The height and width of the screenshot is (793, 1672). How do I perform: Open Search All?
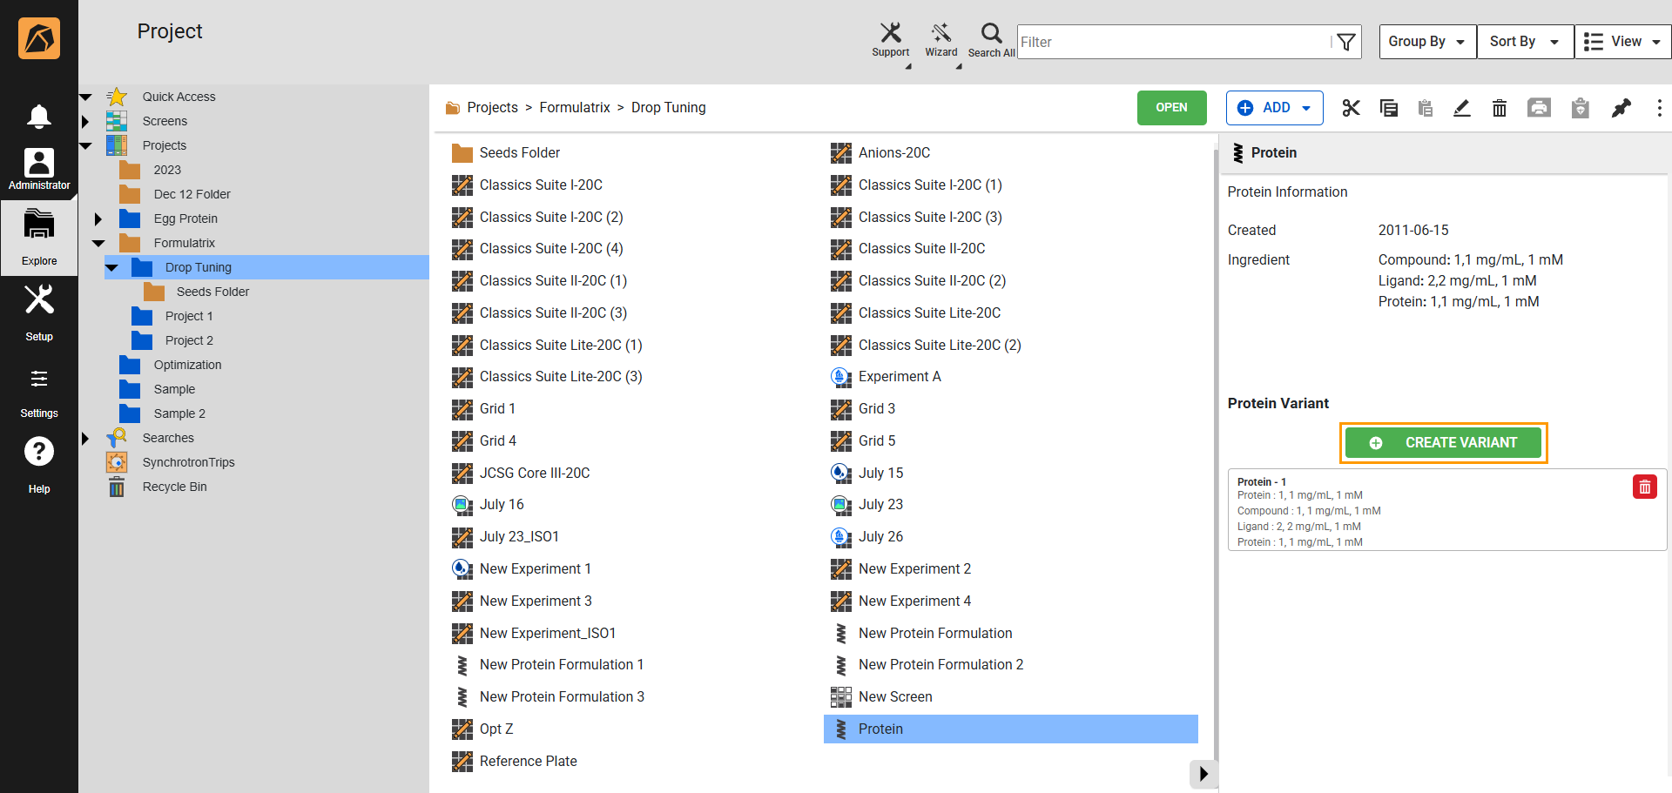click(991, 40)
